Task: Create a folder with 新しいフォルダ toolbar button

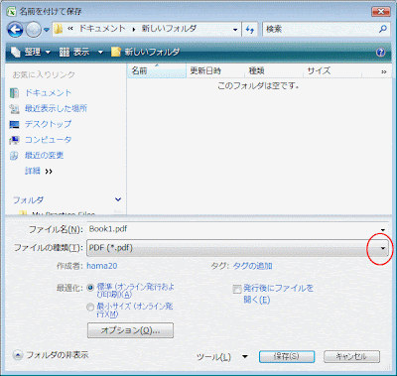Action: coord(146,52)
